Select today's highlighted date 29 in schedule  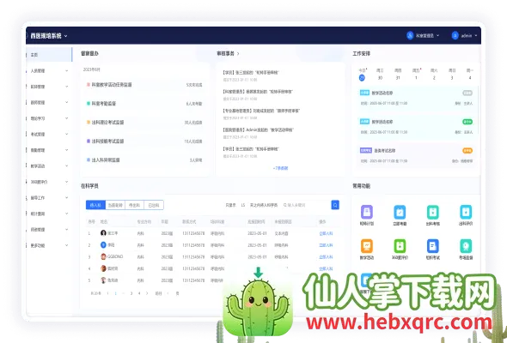pyautogui.click(x=362, y=78)
